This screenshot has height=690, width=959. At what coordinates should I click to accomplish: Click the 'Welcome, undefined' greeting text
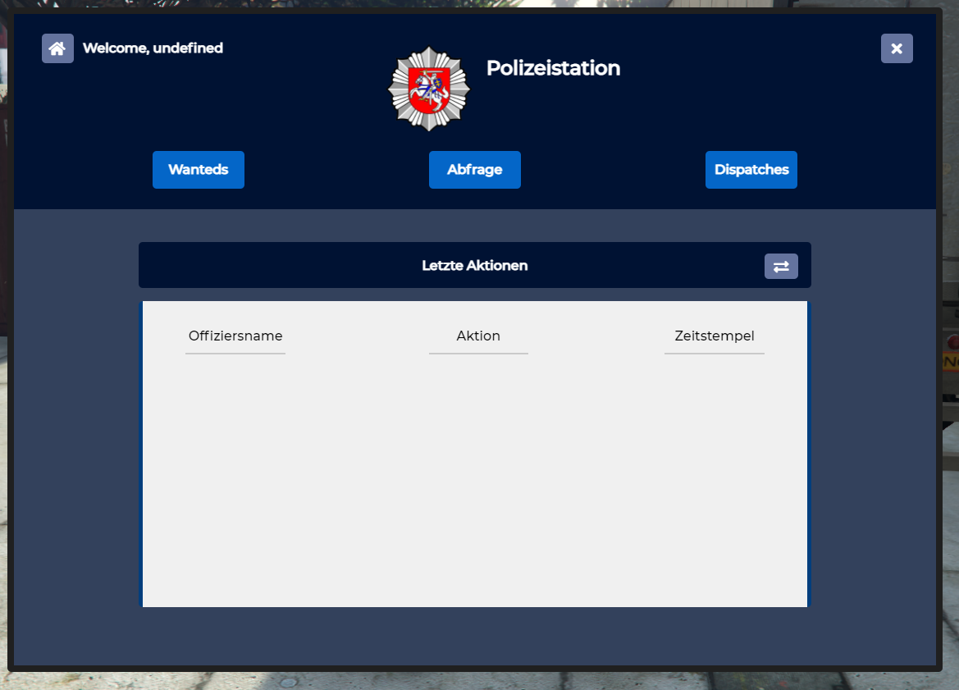point(153,48)
